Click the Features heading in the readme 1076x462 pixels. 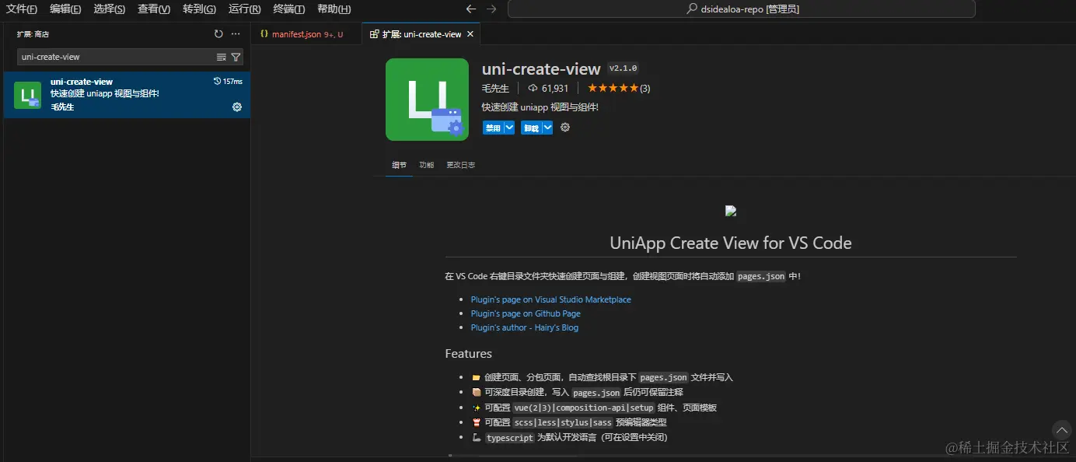click(468, 353)
